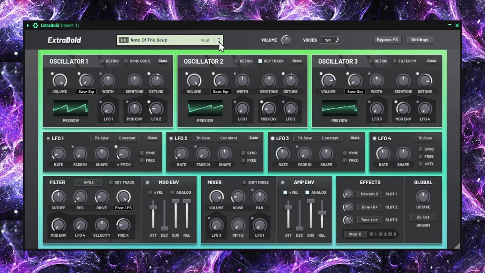Enable Filter FM on Oscillator 3
The height and width of the screenshot is (273, 485).
(394, 61)
